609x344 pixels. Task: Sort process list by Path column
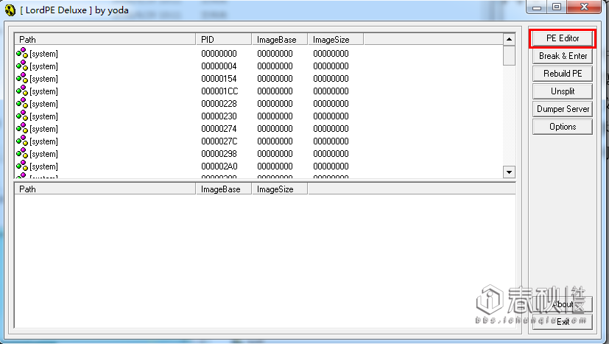click(105, 39)
